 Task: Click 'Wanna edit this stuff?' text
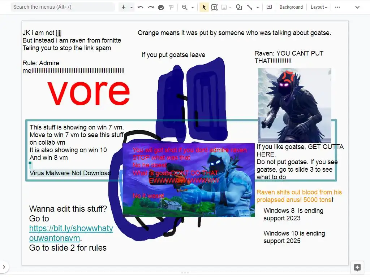tap(68, 209)
